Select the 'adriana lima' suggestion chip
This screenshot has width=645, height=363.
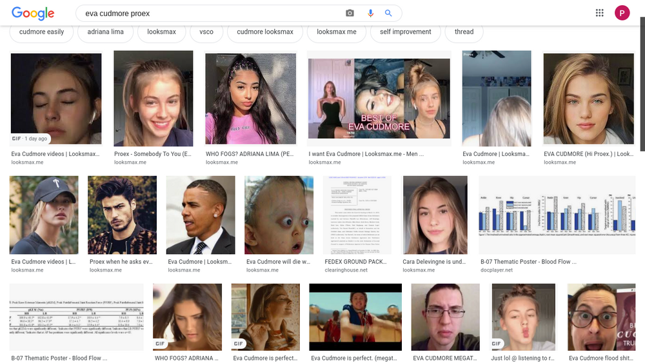[105, 32]
